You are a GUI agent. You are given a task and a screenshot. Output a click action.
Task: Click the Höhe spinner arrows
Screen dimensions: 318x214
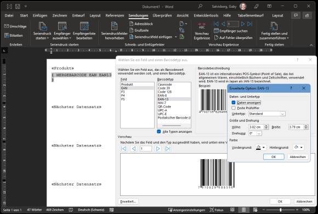266,127
